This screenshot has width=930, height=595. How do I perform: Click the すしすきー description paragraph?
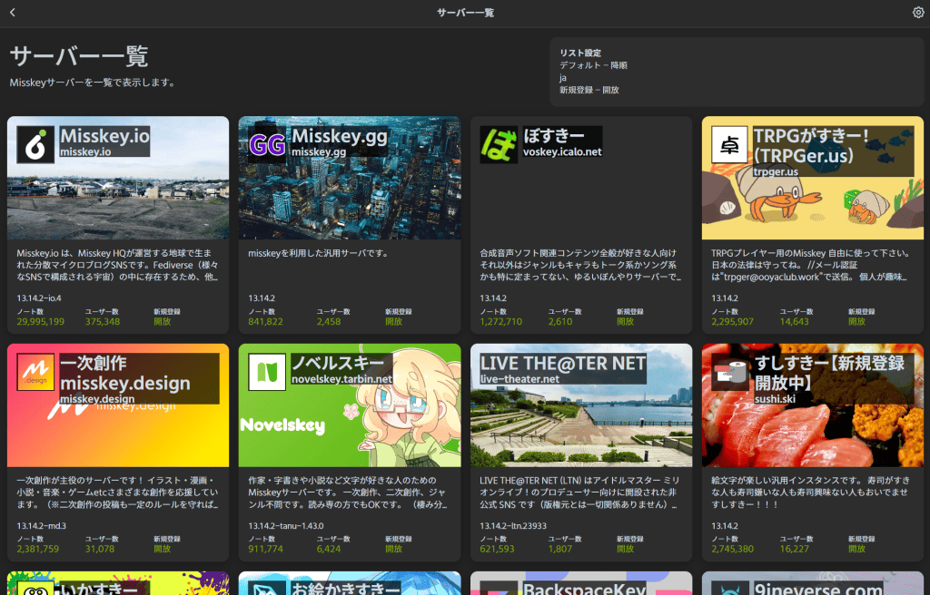[810, 493]
